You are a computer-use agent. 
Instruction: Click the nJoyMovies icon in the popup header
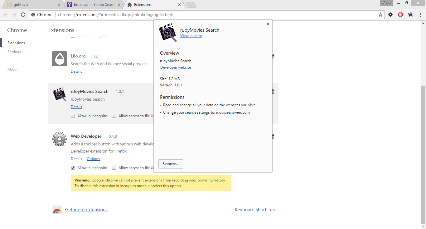coord(168,32)
